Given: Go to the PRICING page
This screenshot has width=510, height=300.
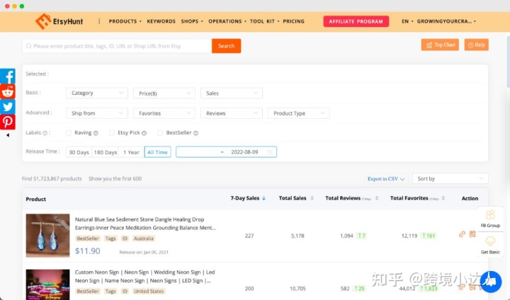Looking at the screenshot, I should [x=294, y=21].
